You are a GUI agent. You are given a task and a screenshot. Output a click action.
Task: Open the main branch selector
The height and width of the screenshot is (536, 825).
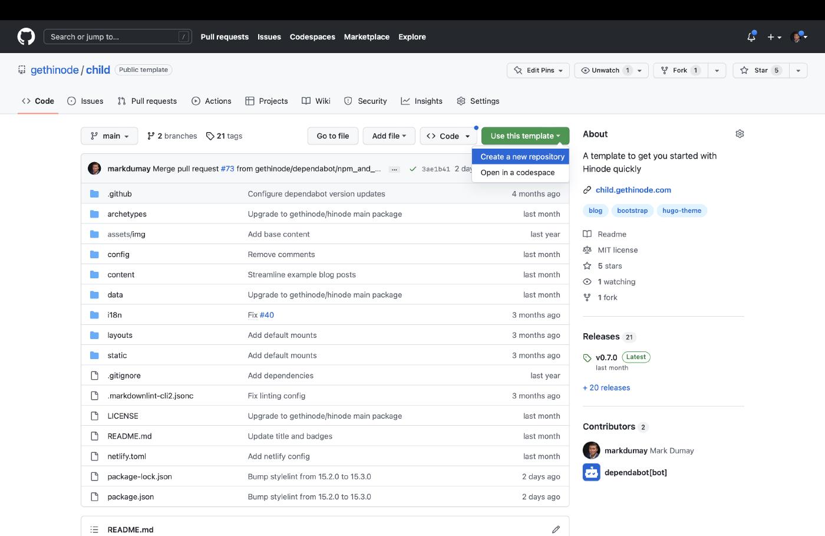(109, 136)
